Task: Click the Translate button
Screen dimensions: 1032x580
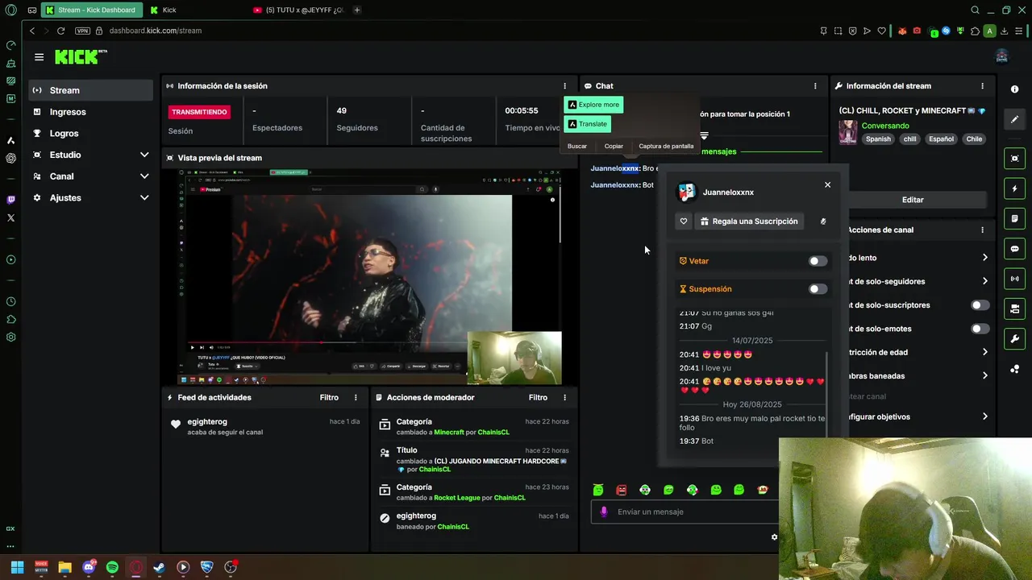Action: 587,124
